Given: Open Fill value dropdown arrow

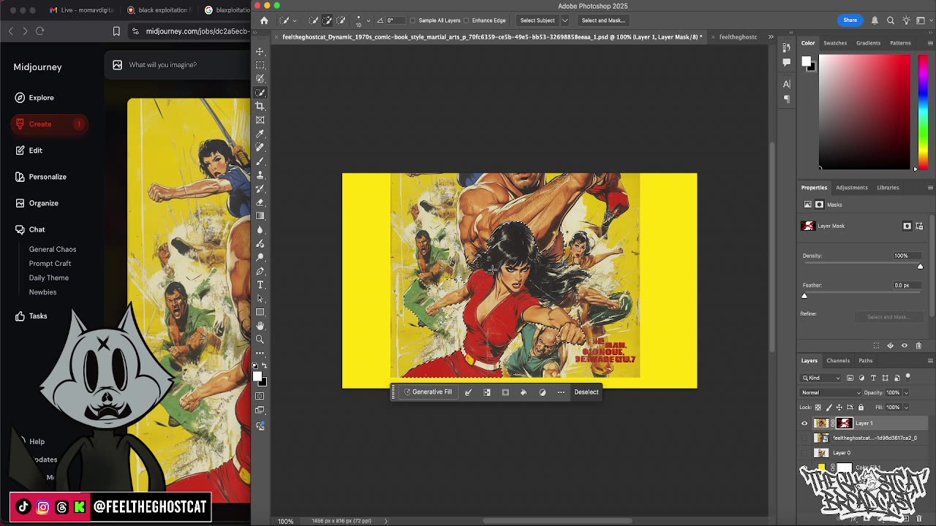Looking at the screenshot, I should (x=906, y=407).
